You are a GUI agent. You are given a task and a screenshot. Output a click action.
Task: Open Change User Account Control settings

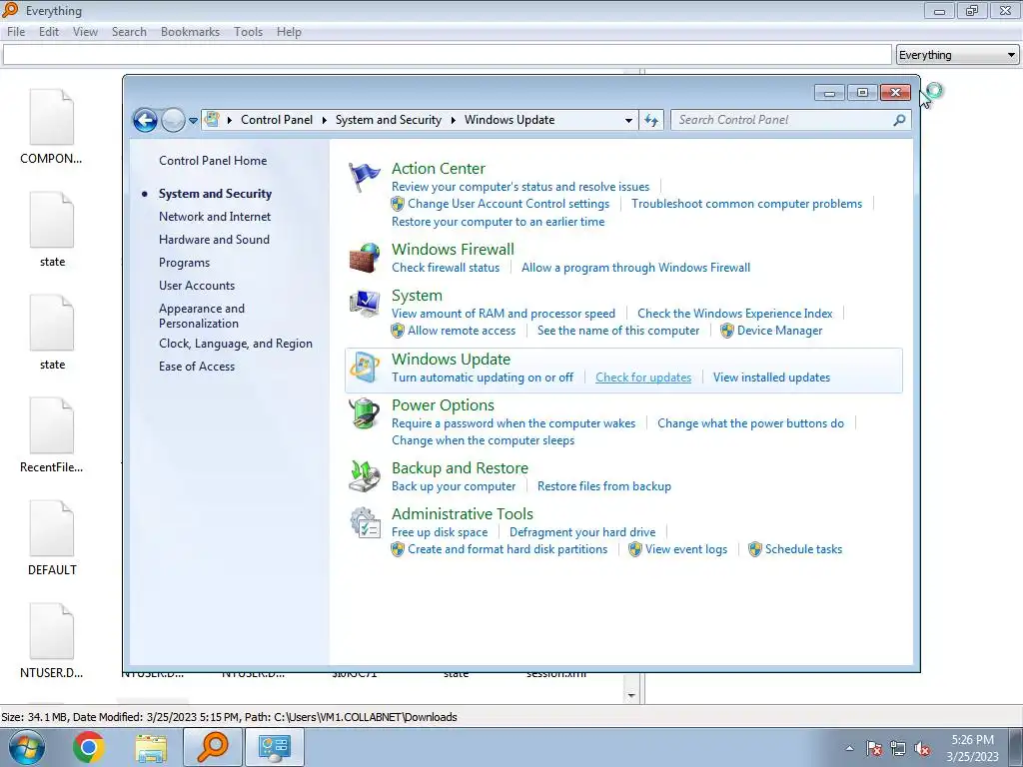tap(509, 204)
